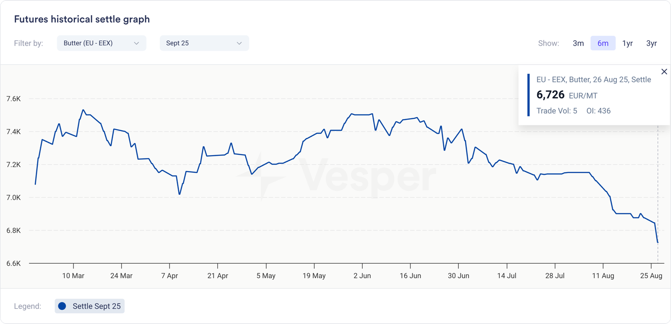671x324 pixels.
Task: Click the blue legend dot for Settle
Action: (x=62, y=306)
